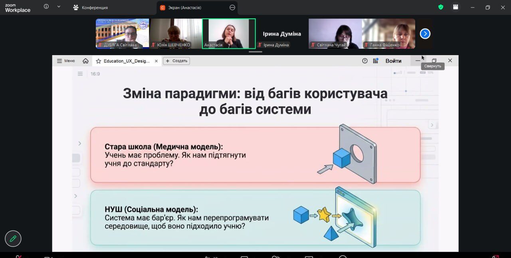Open the Меню hamburger menu
The image size is (511, 258).
(66, 61)
